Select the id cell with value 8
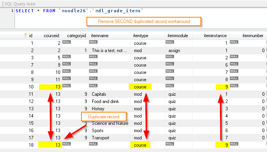Viewport: 267px width, 152px height. 32,72
